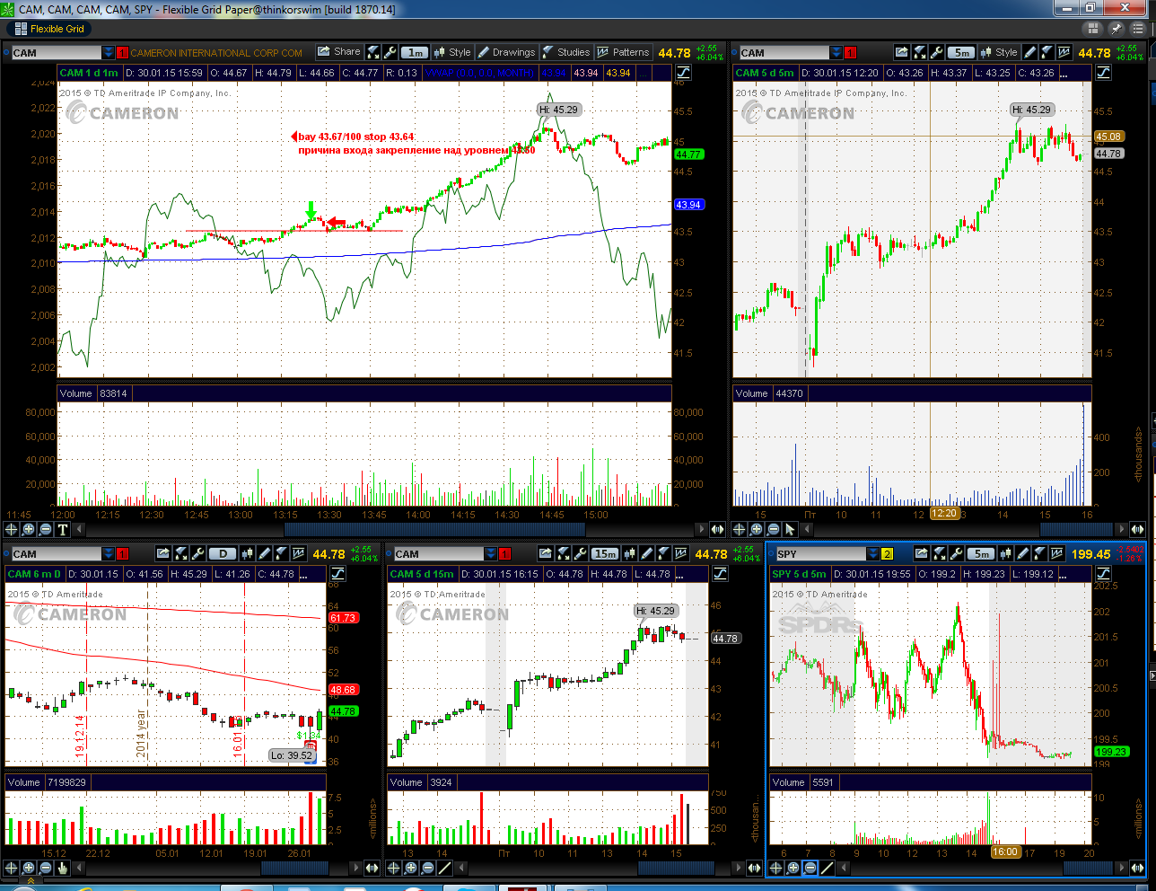Viewport: 1156px width, 891px height.
Task: Open Drawings tools on main chart
Action: 506,52
